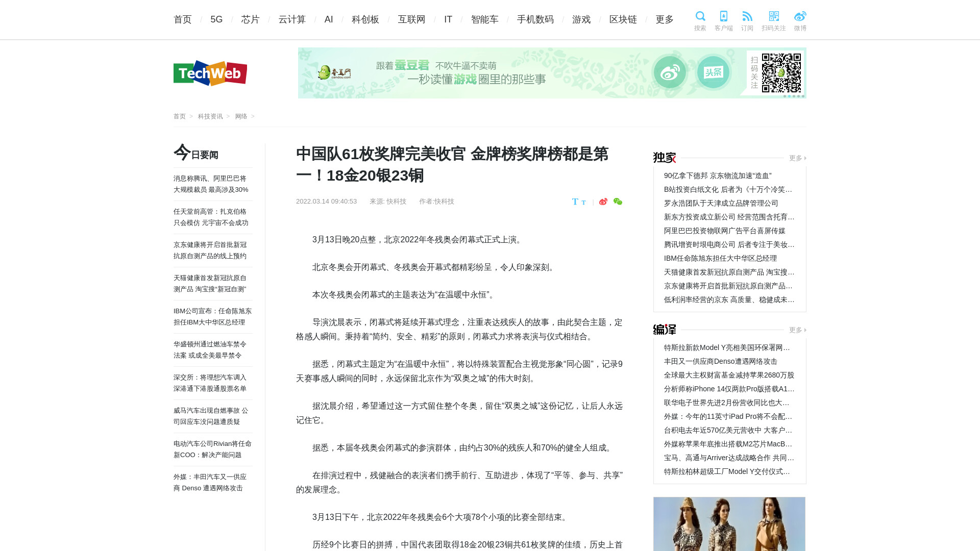Open 天猫健康首发新冠抗原 sidebar news

(x=210, y=284)
